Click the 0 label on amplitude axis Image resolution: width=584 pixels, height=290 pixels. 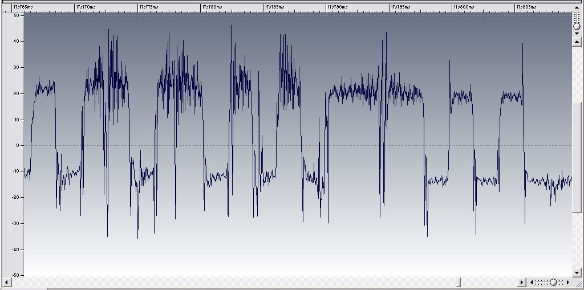click(18, 145)
